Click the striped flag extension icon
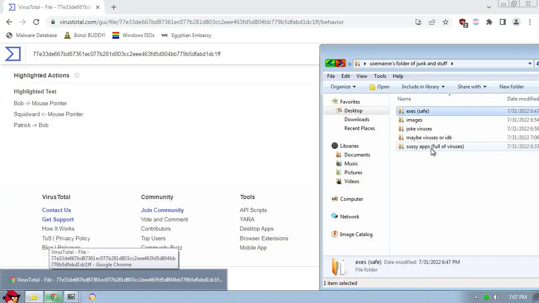Image resolution: width=539 pixels, height=303 pixels. pos(476,22)
